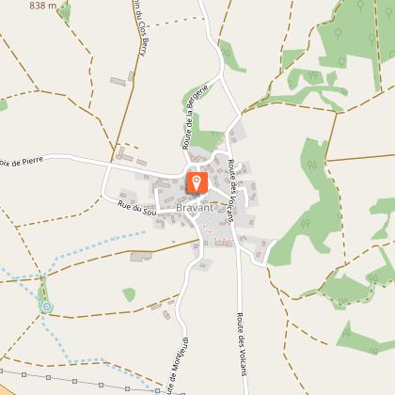The width and height of the screenshot is (395, 395).
Task: Click the small buildings along the Montjeudi road
Action: [163, 309]
